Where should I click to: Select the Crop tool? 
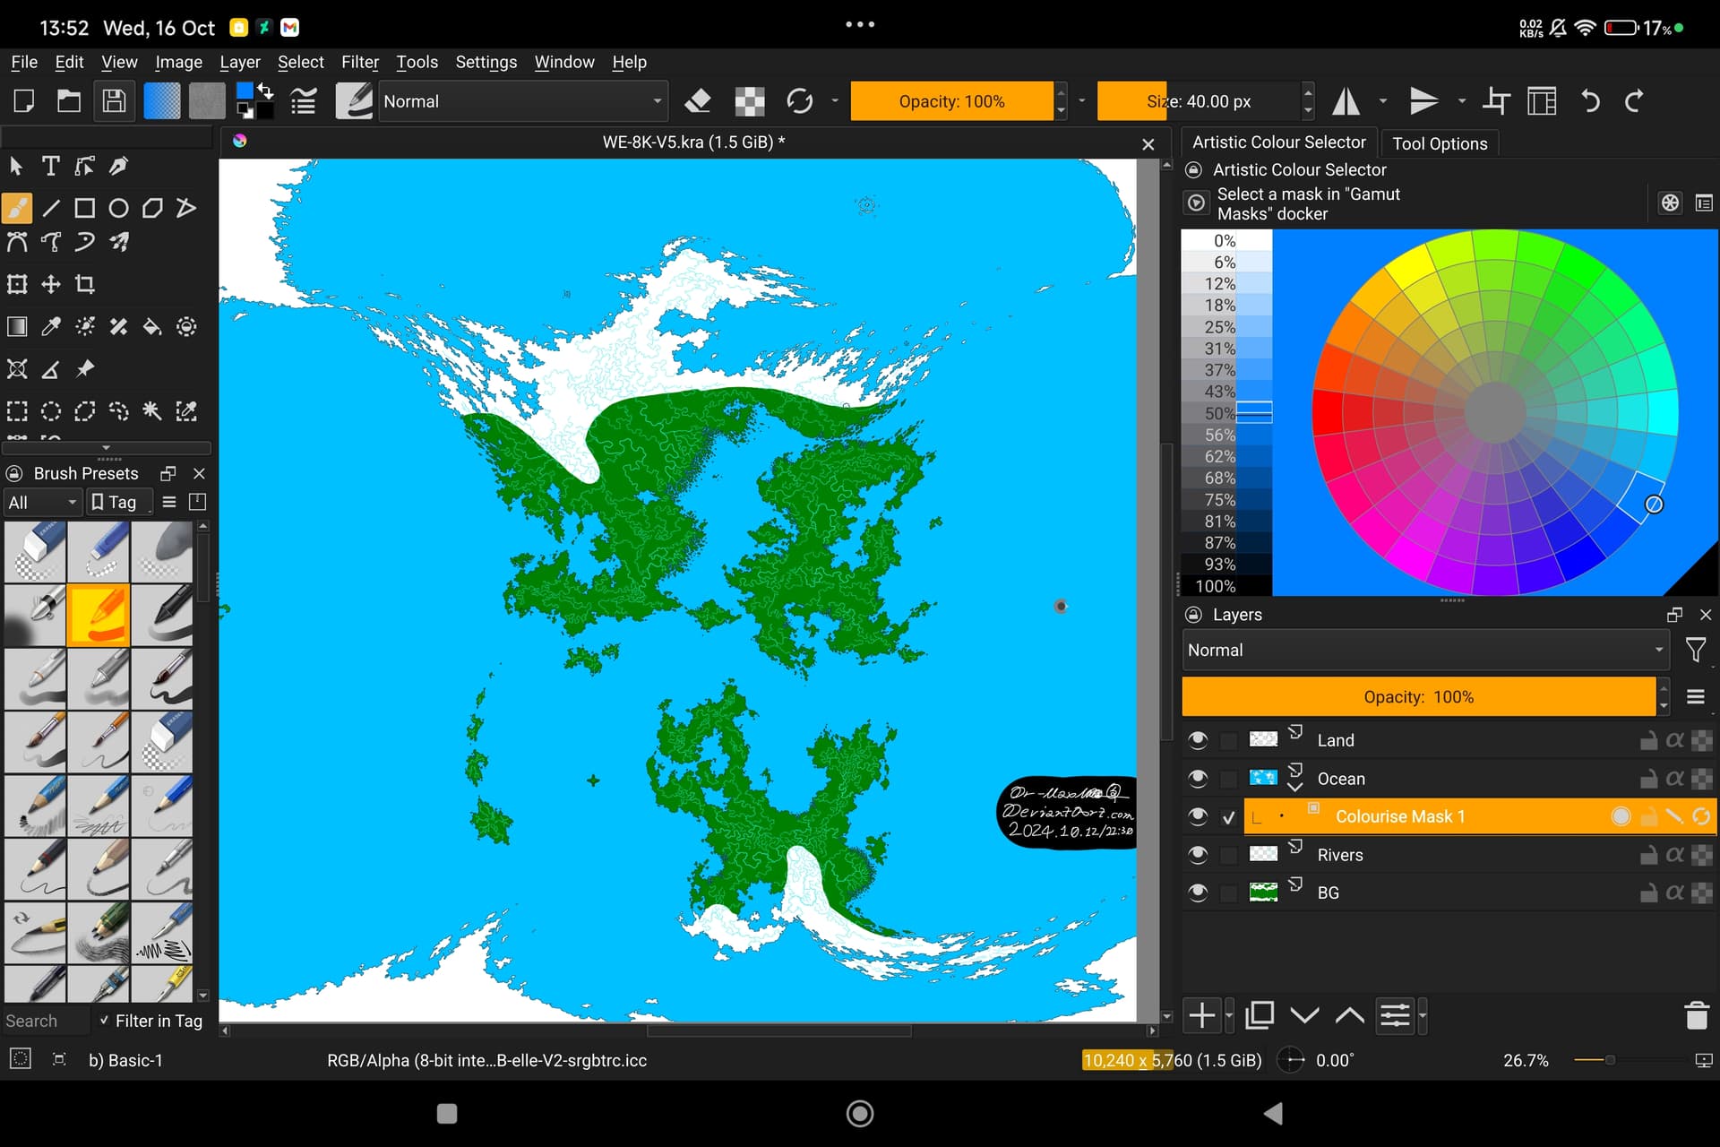(x=85, y=285)
